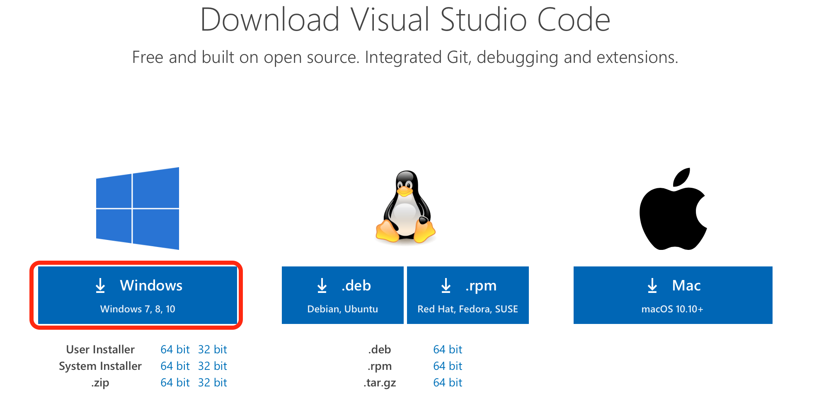Open the System Installer 32 bit link
Screen dimensions: 814x398
[x=212, y=366]
